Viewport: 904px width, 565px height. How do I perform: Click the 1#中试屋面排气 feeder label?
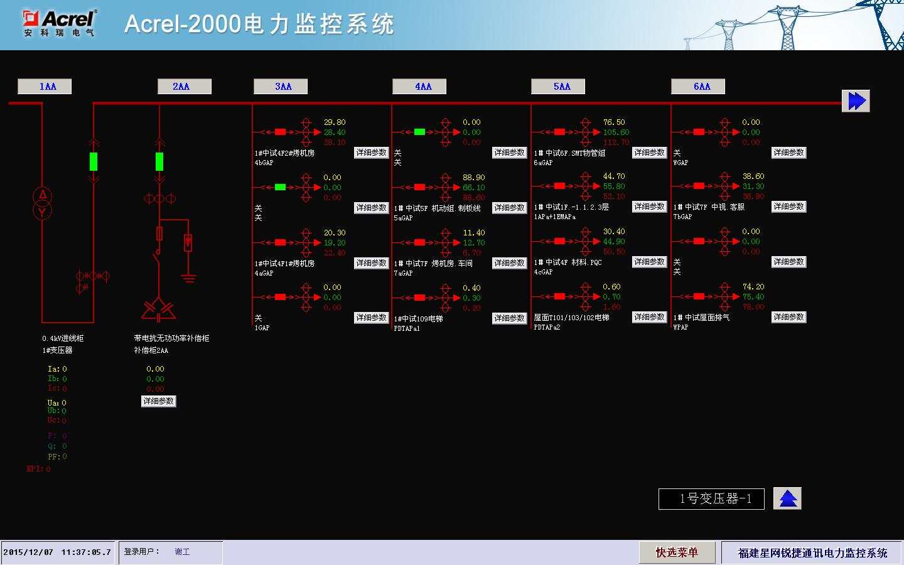(702, 318)
